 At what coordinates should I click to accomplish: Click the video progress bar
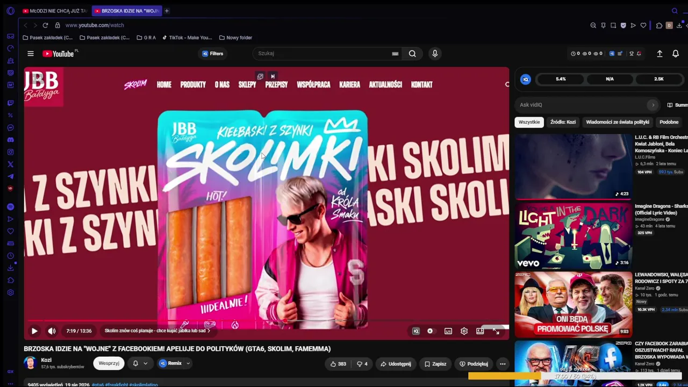[266, 322]
